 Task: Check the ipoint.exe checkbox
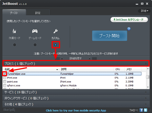5,82
